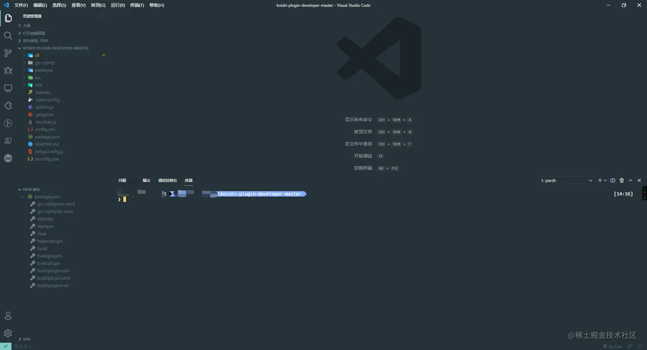The width and height of the screenshot is (647, 350).
Task: Open the 终端(T) menu
Action: [x=137, y=5]
